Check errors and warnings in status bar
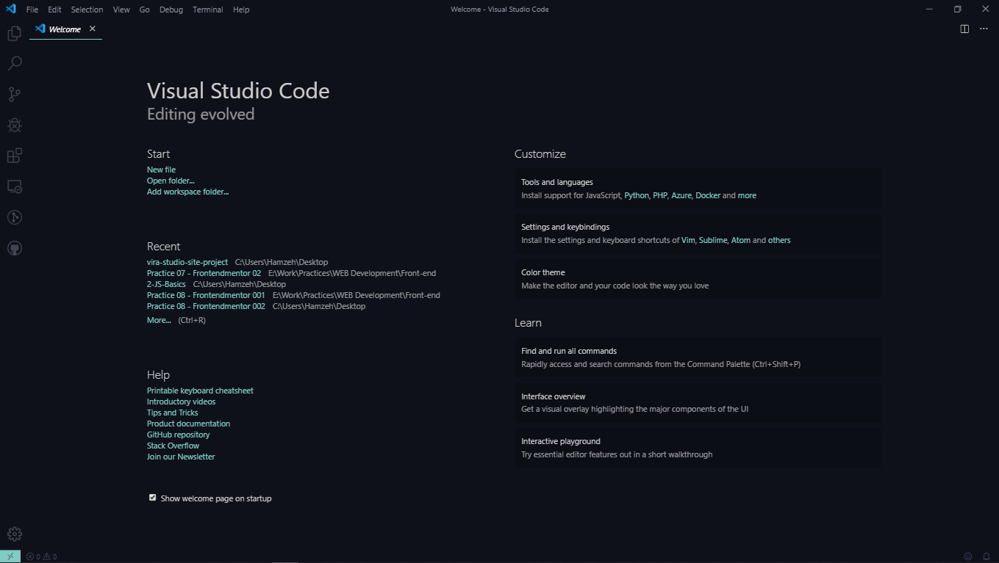The image size is (999, 563). pyautogui.click(x=38, y=556)
